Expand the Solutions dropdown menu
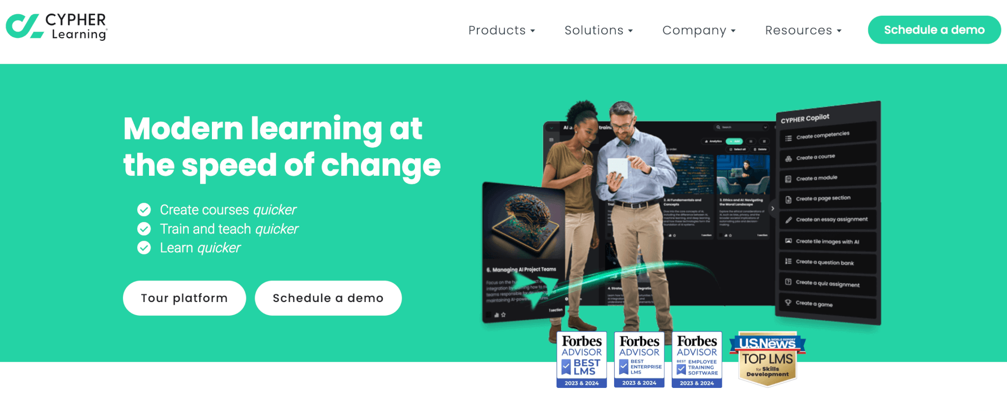The image size is (1007, 411). point(598,30)
